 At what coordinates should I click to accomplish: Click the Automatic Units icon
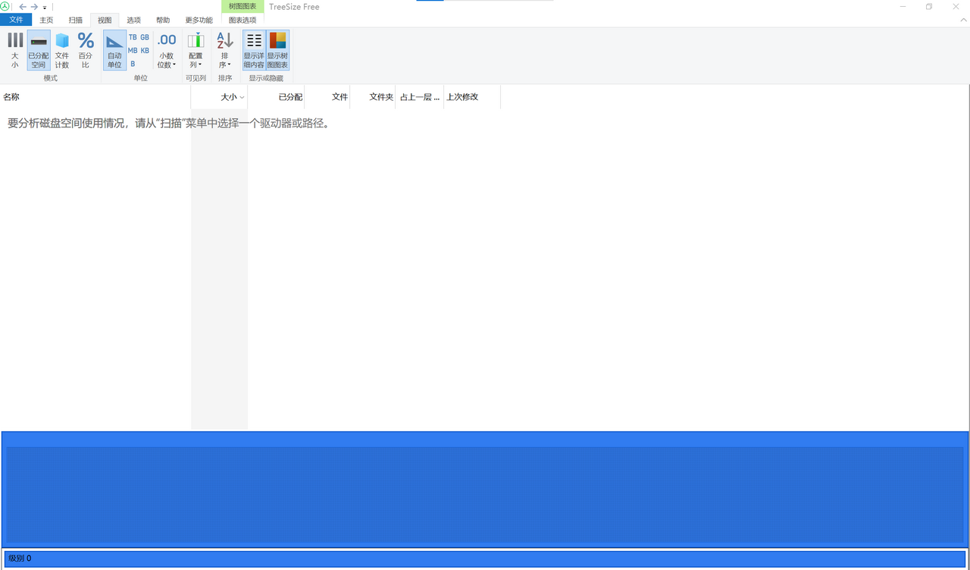coord(114,49)
